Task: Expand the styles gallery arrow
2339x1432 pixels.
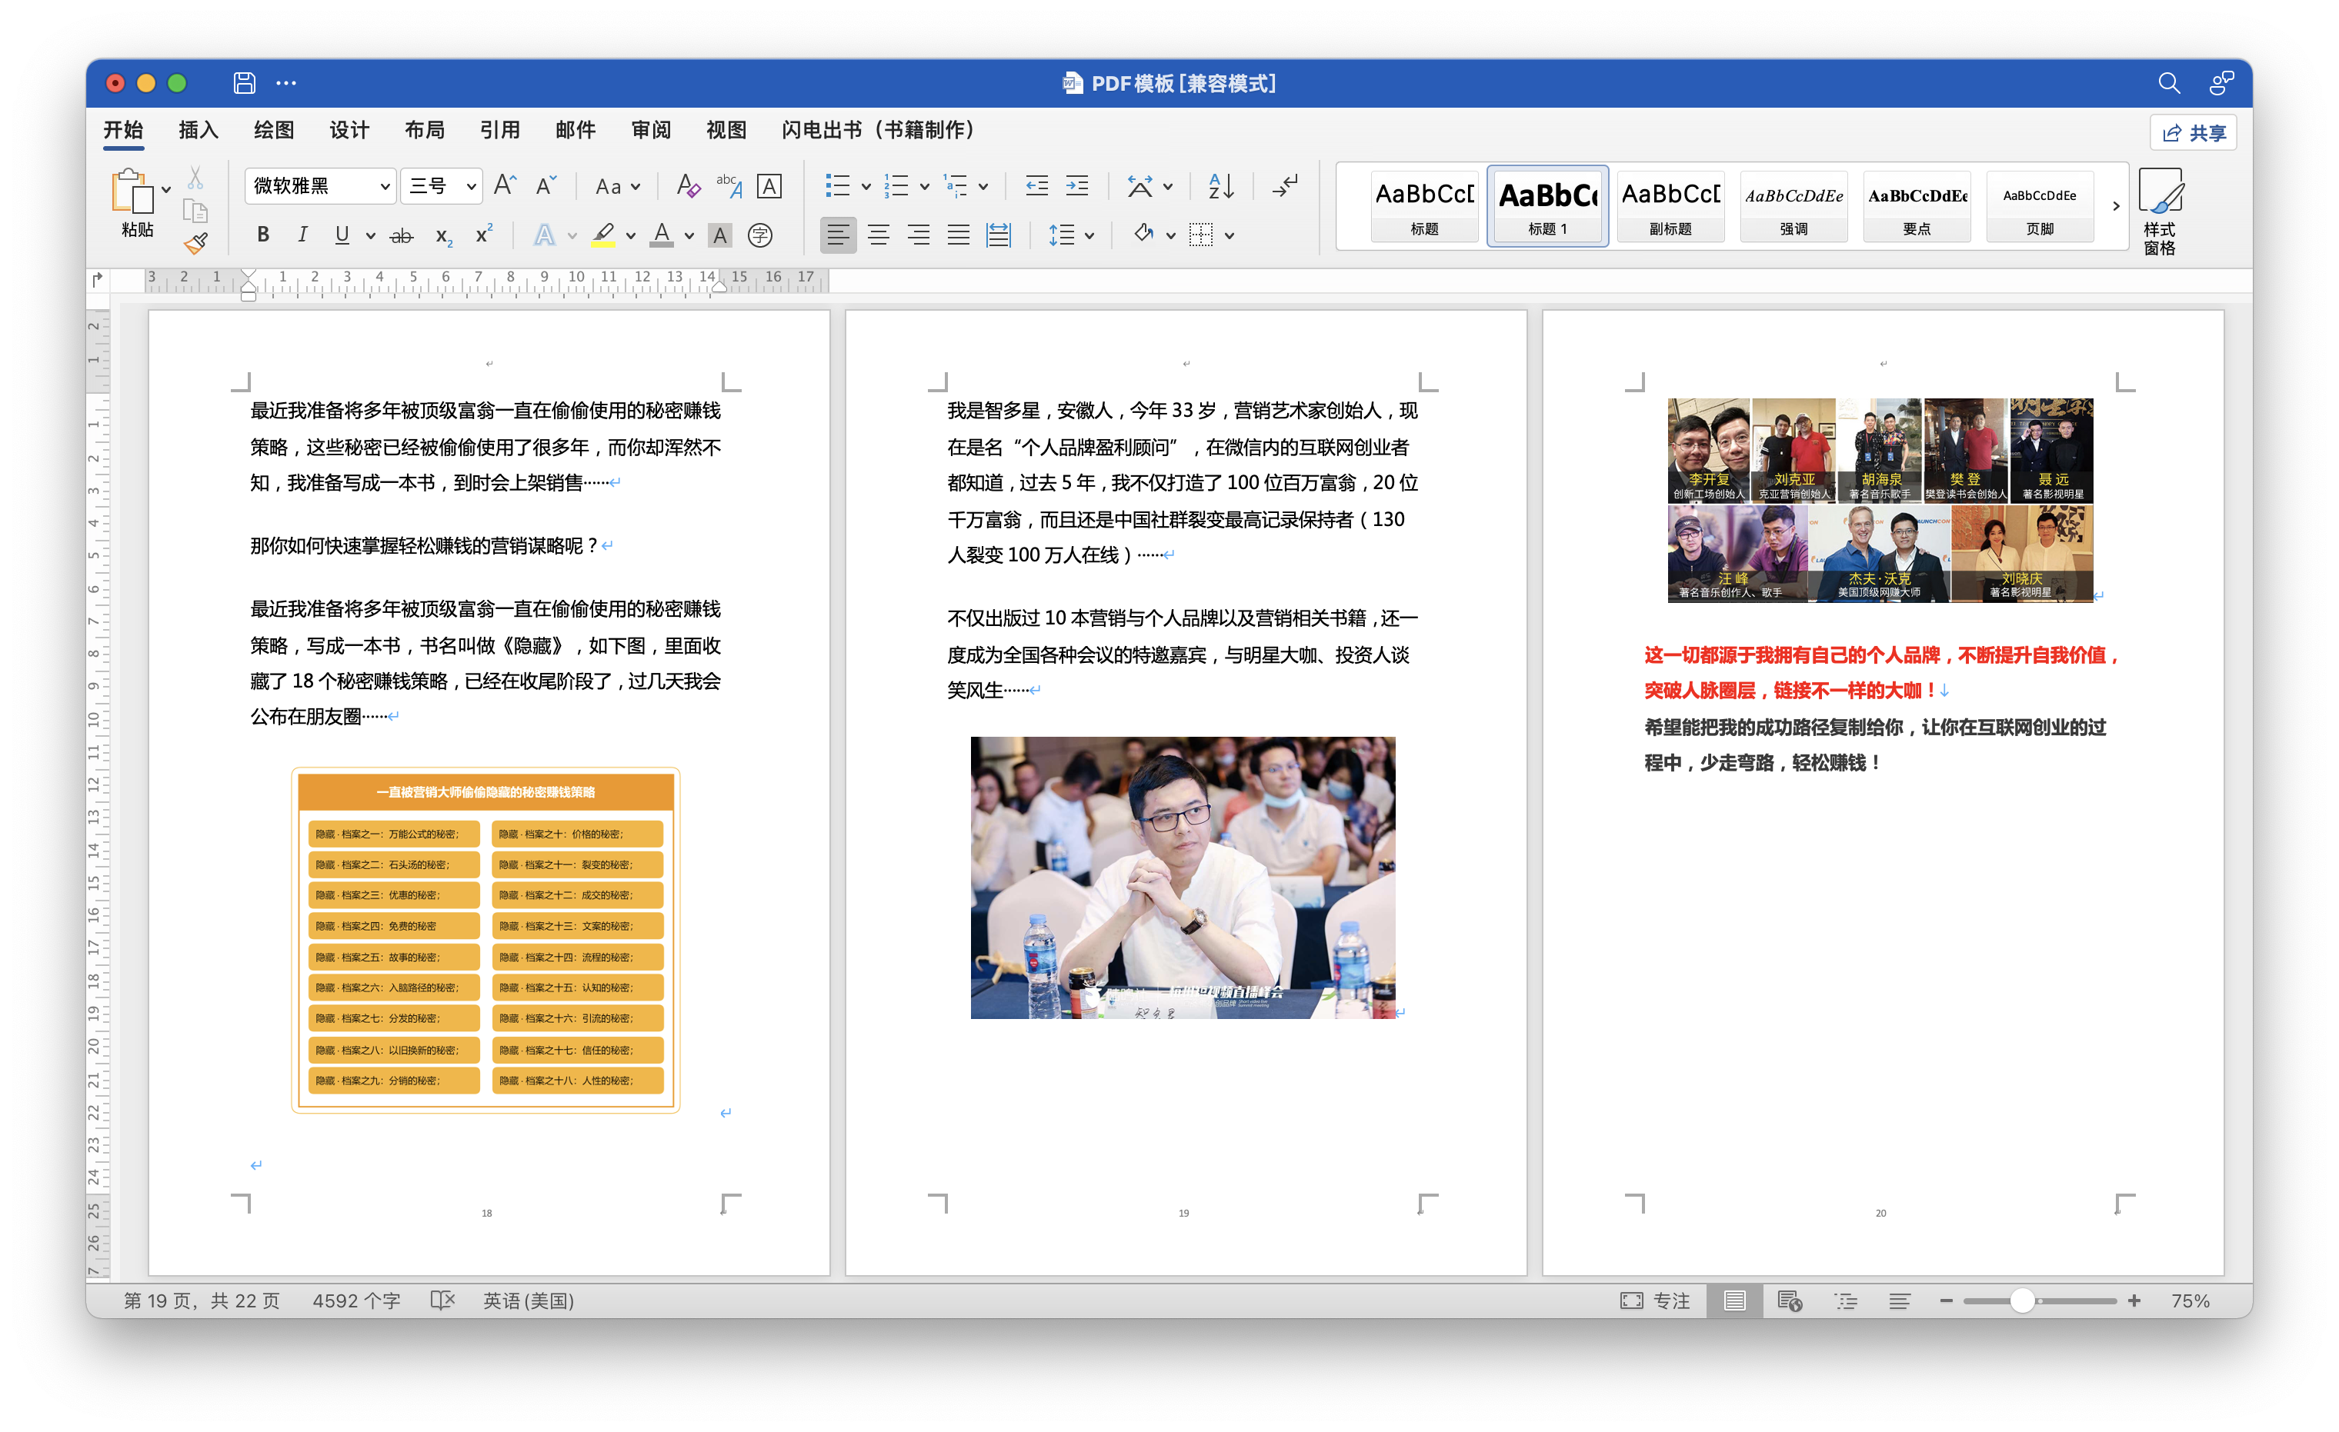Action: (x=2115, y=206)
